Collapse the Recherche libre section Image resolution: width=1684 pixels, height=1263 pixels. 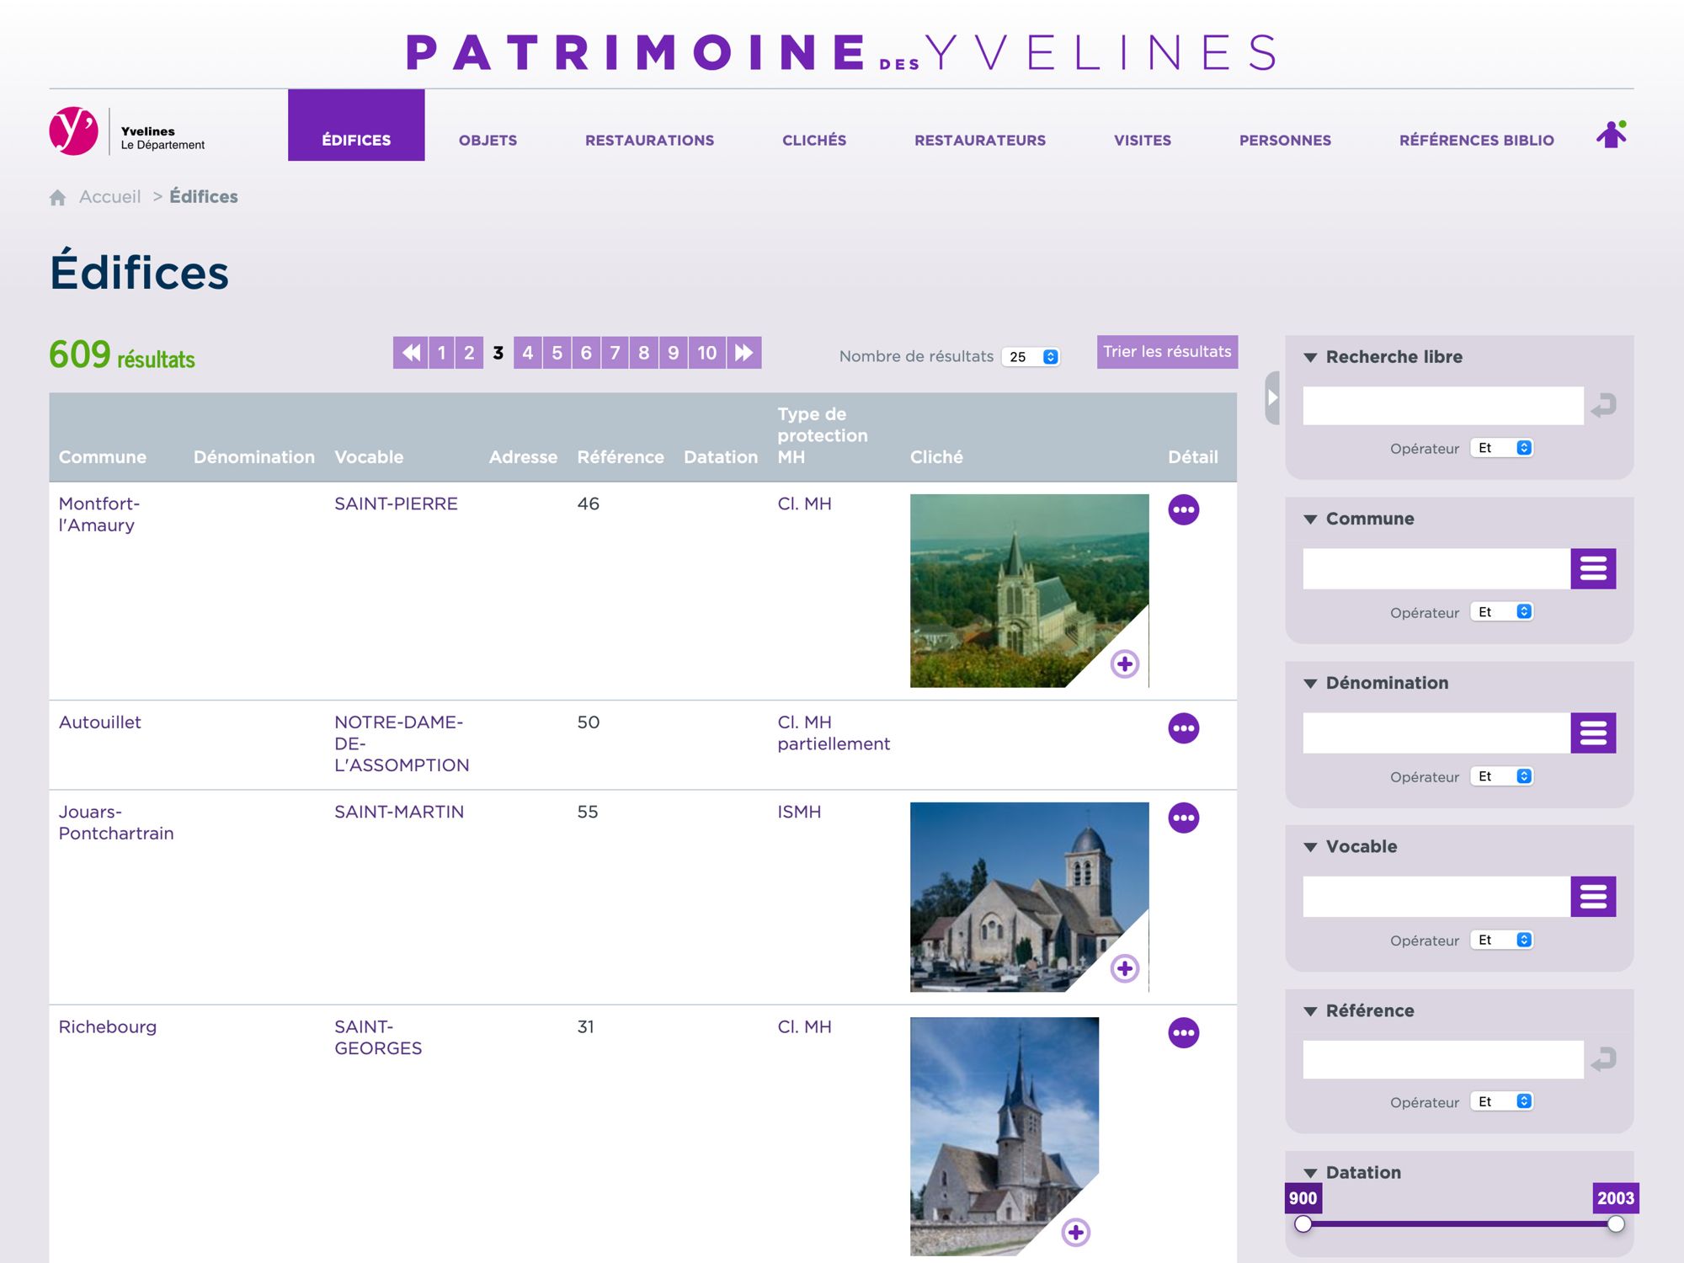[x=1310, y=357]
